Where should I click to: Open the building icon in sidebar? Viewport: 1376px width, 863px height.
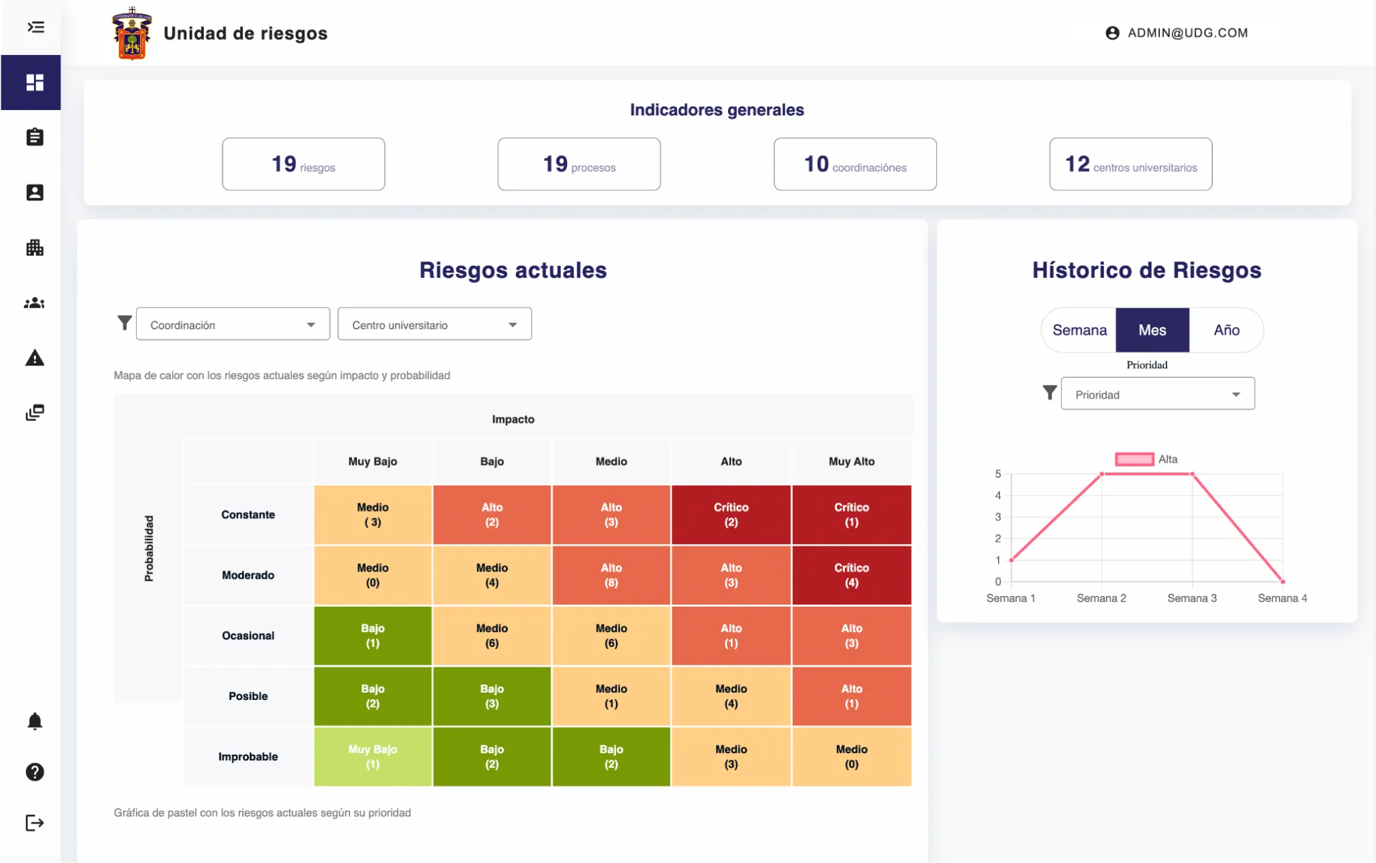pos(35,247)
